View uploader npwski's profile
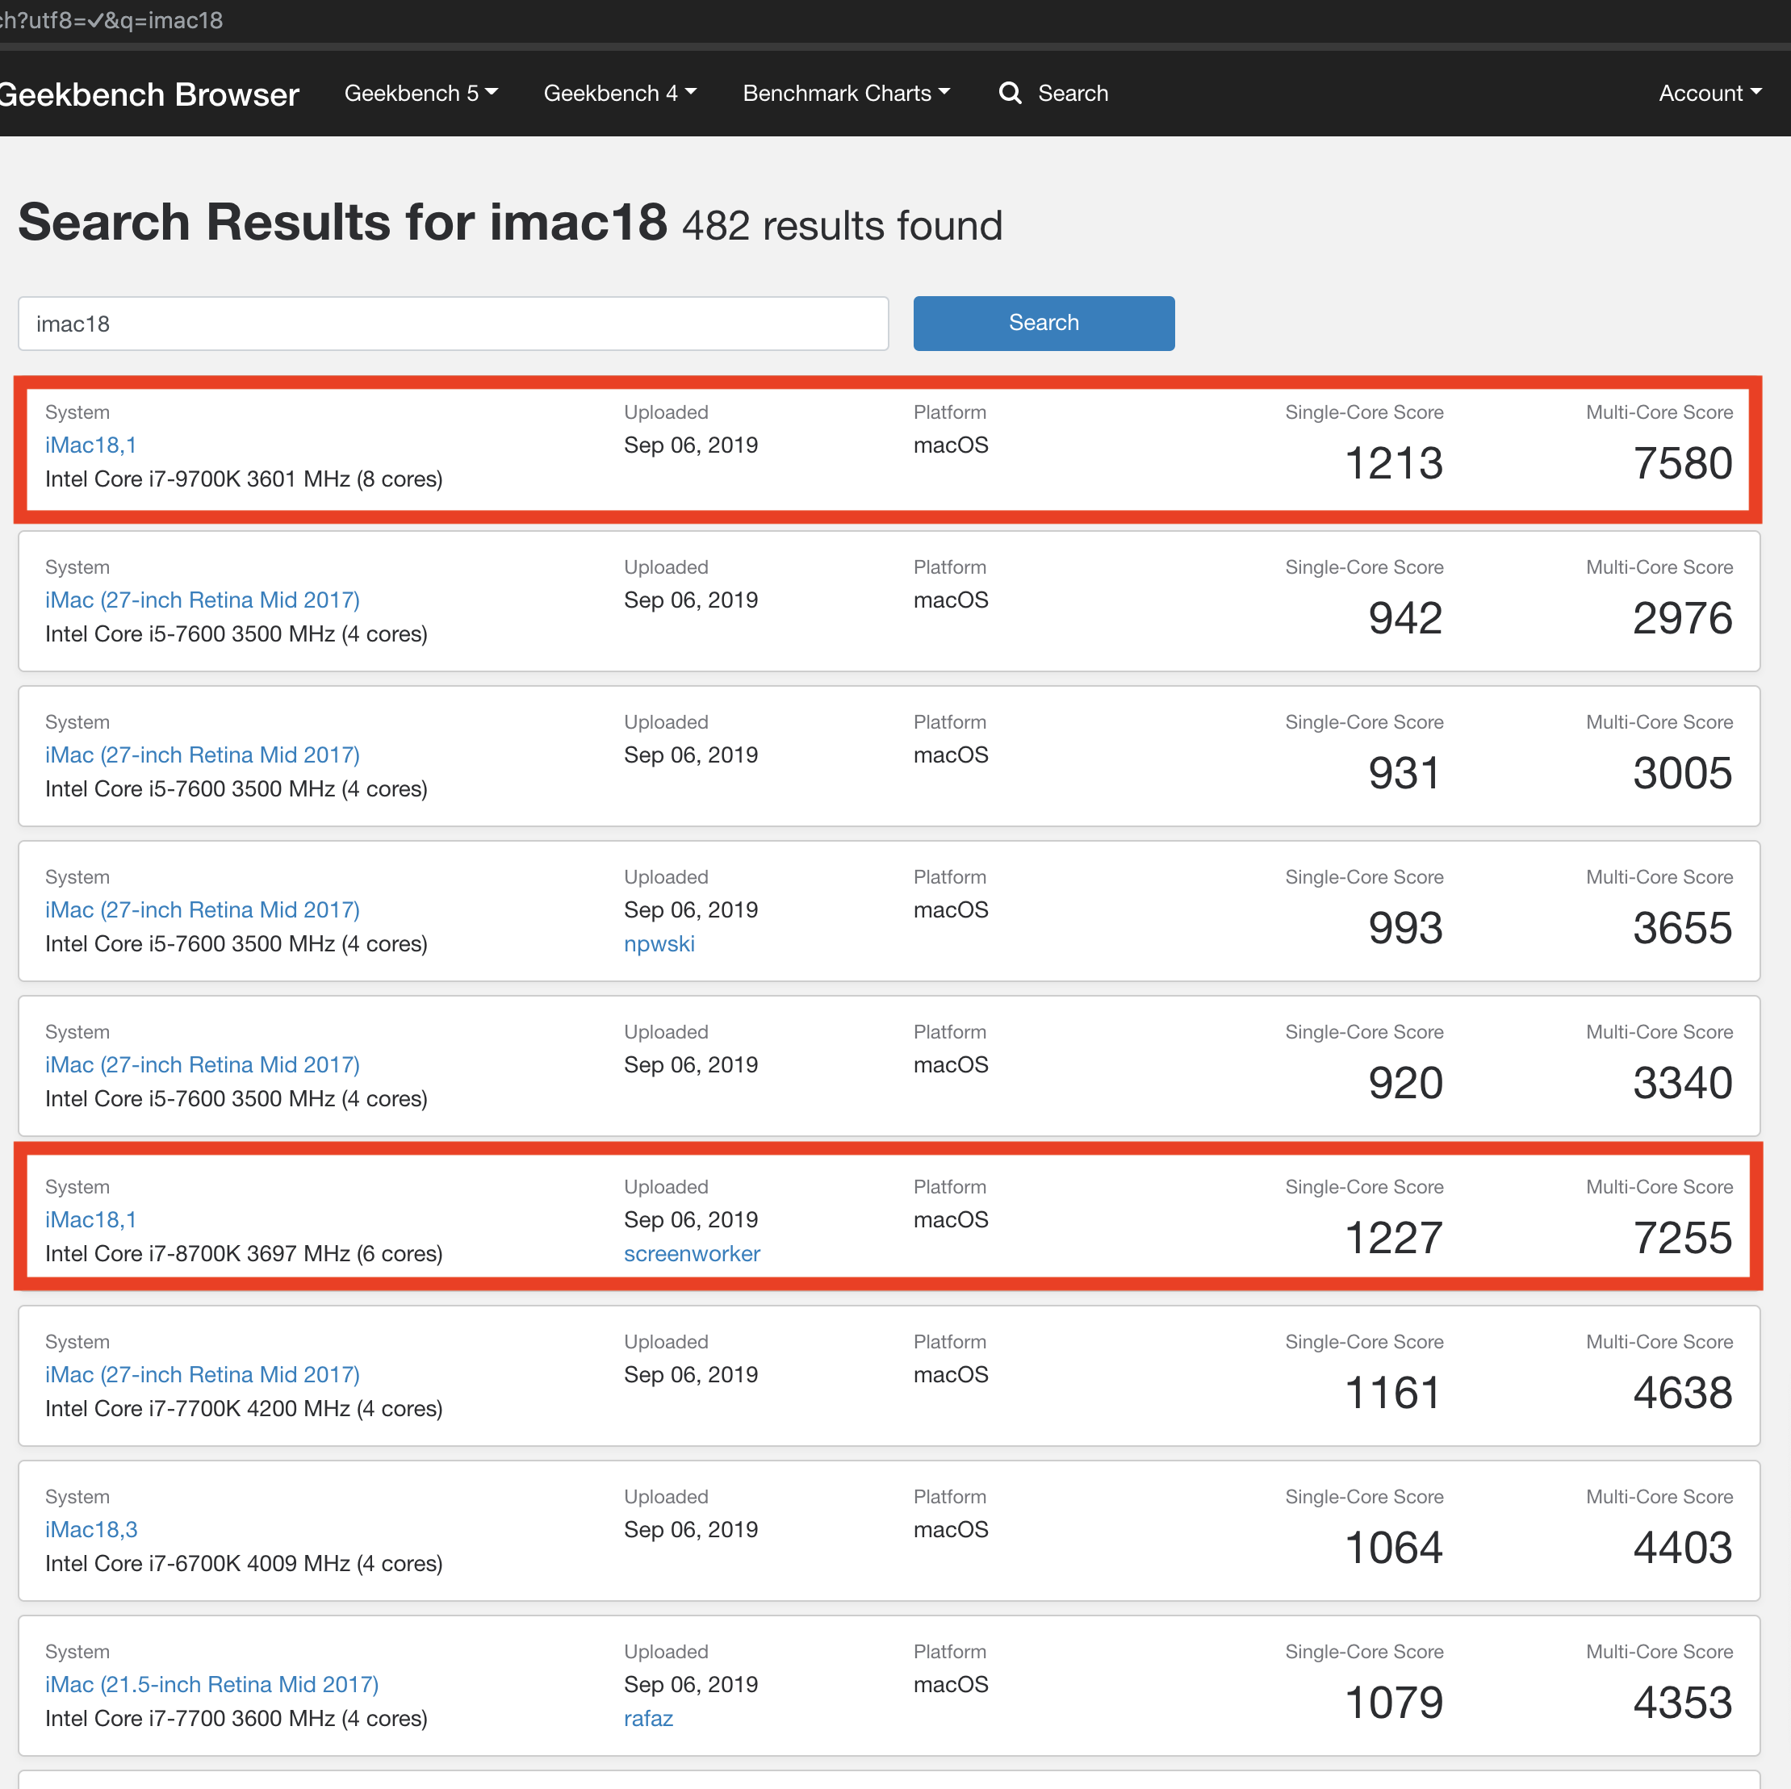The image size is (1791, 1789). click(658, 943)
